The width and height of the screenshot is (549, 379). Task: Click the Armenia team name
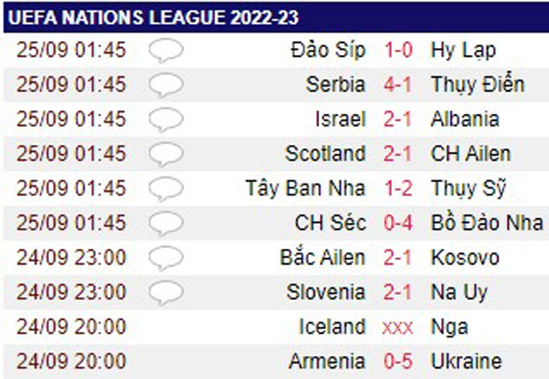(x=327, y=361)
